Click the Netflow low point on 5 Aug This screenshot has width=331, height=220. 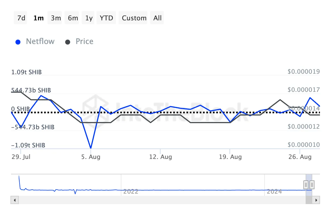pyautogui.click(x=91, y=148)
